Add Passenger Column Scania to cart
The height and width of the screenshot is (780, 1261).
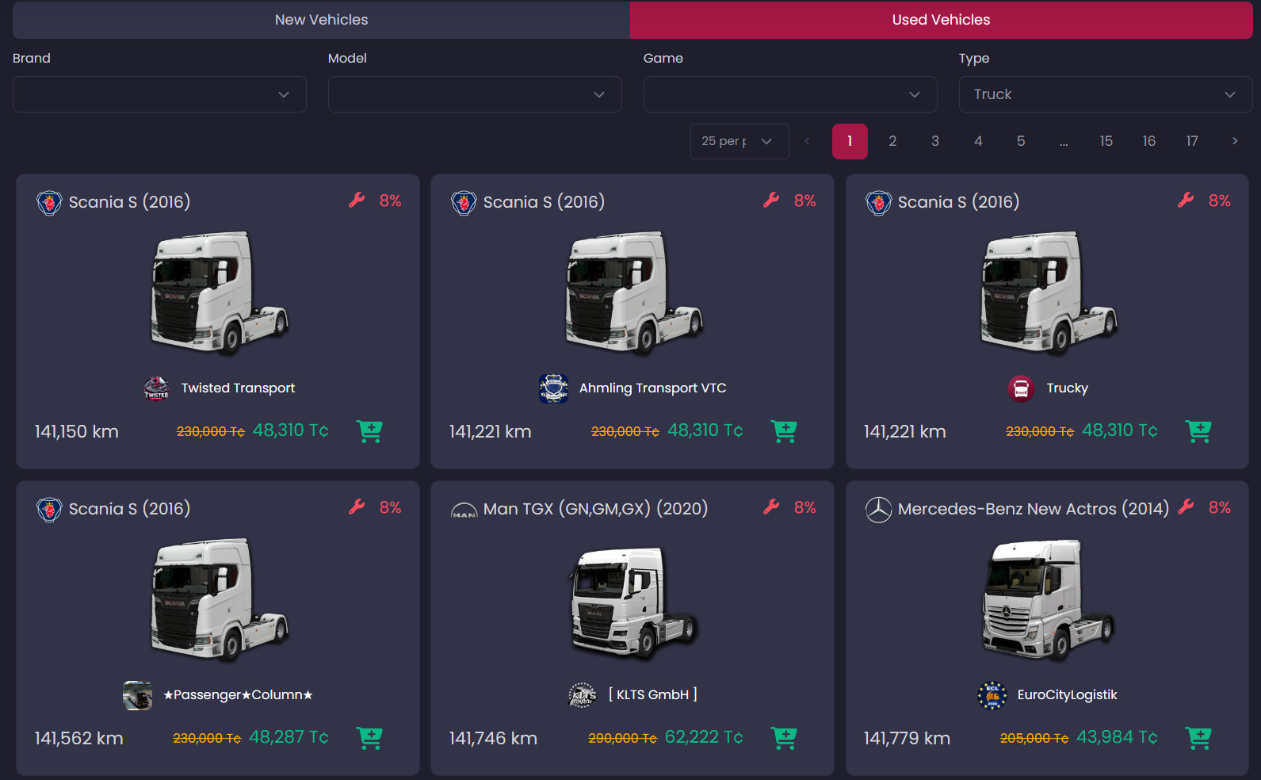370,738
